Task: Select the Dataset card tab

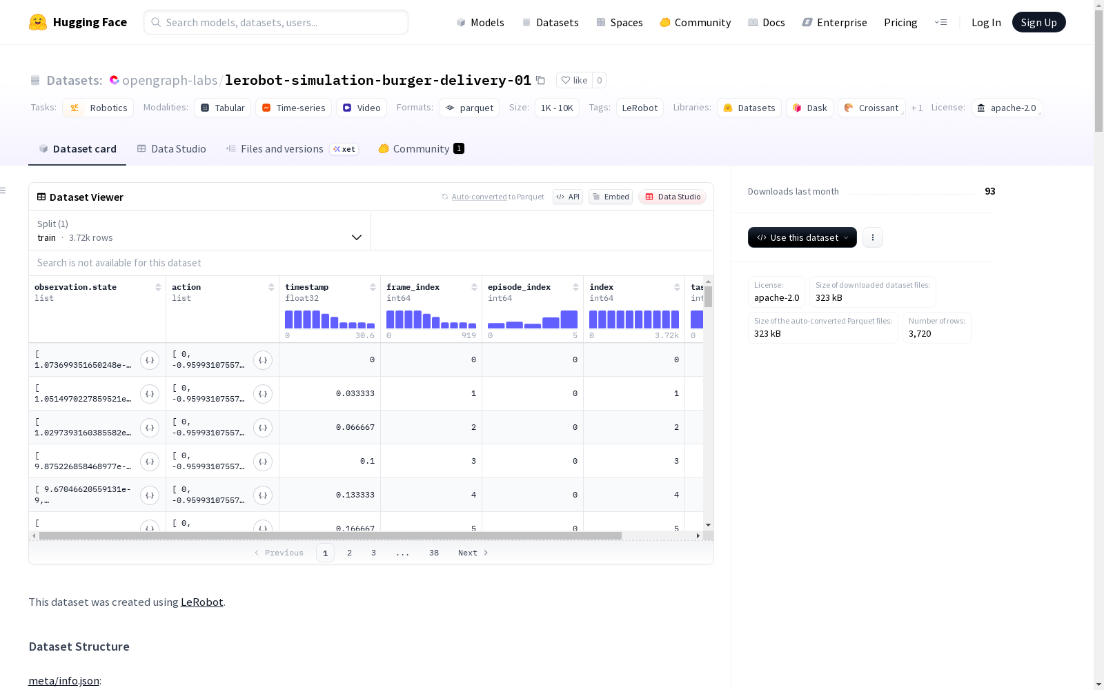Action: point(77,149)
